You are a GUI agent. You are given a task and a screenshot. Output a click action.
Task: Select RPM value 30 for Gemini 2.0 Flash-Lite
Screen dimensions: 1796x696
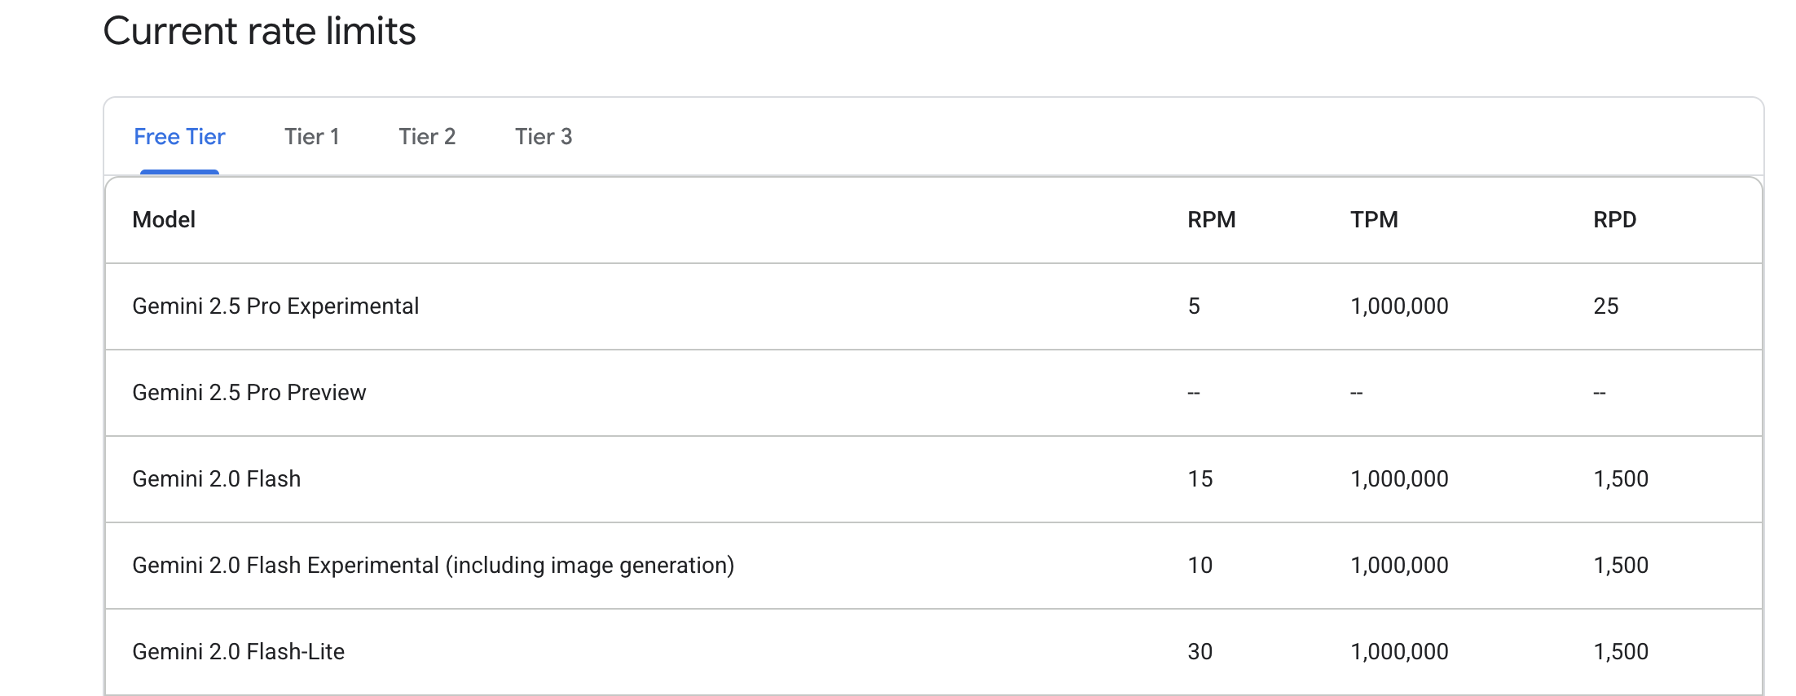[1200, 652]
